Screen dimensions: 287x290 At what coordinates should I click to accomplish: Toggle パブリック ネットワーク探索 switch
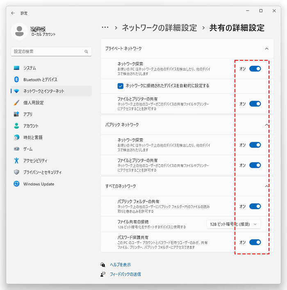coord(255,145)
